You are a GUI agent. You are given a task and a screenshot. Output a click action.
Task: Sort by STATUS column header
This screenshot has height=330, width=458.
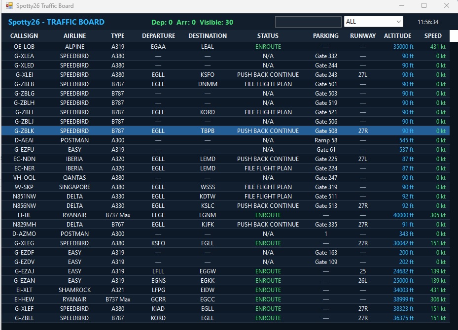coord(268,36)
